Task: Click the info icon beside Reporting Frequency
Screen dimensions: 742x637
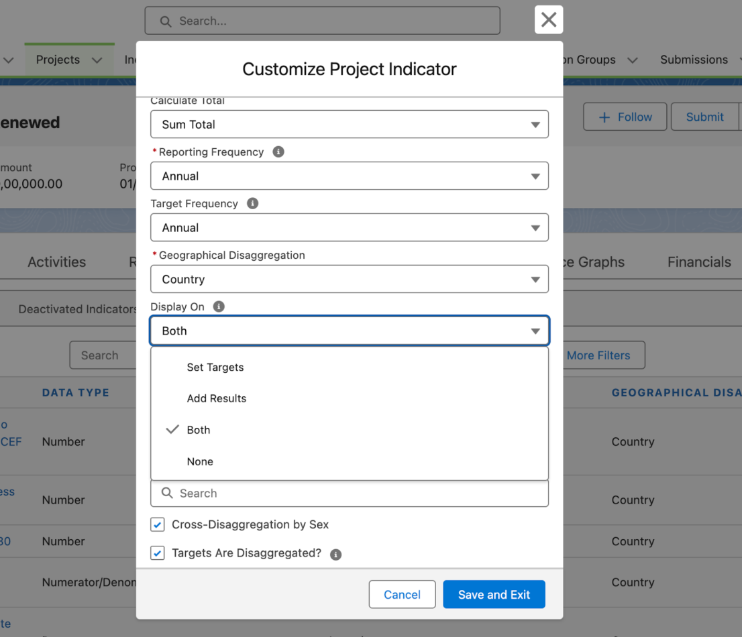Action: pos(278,152)
